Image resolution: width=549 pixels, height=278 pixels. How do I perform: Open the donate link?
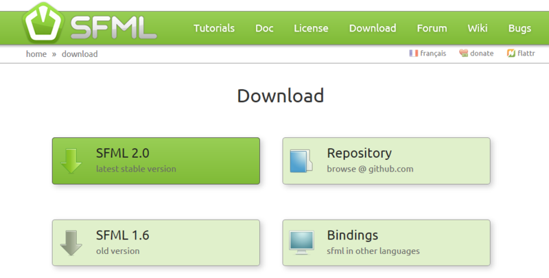(x=482, y=54)
